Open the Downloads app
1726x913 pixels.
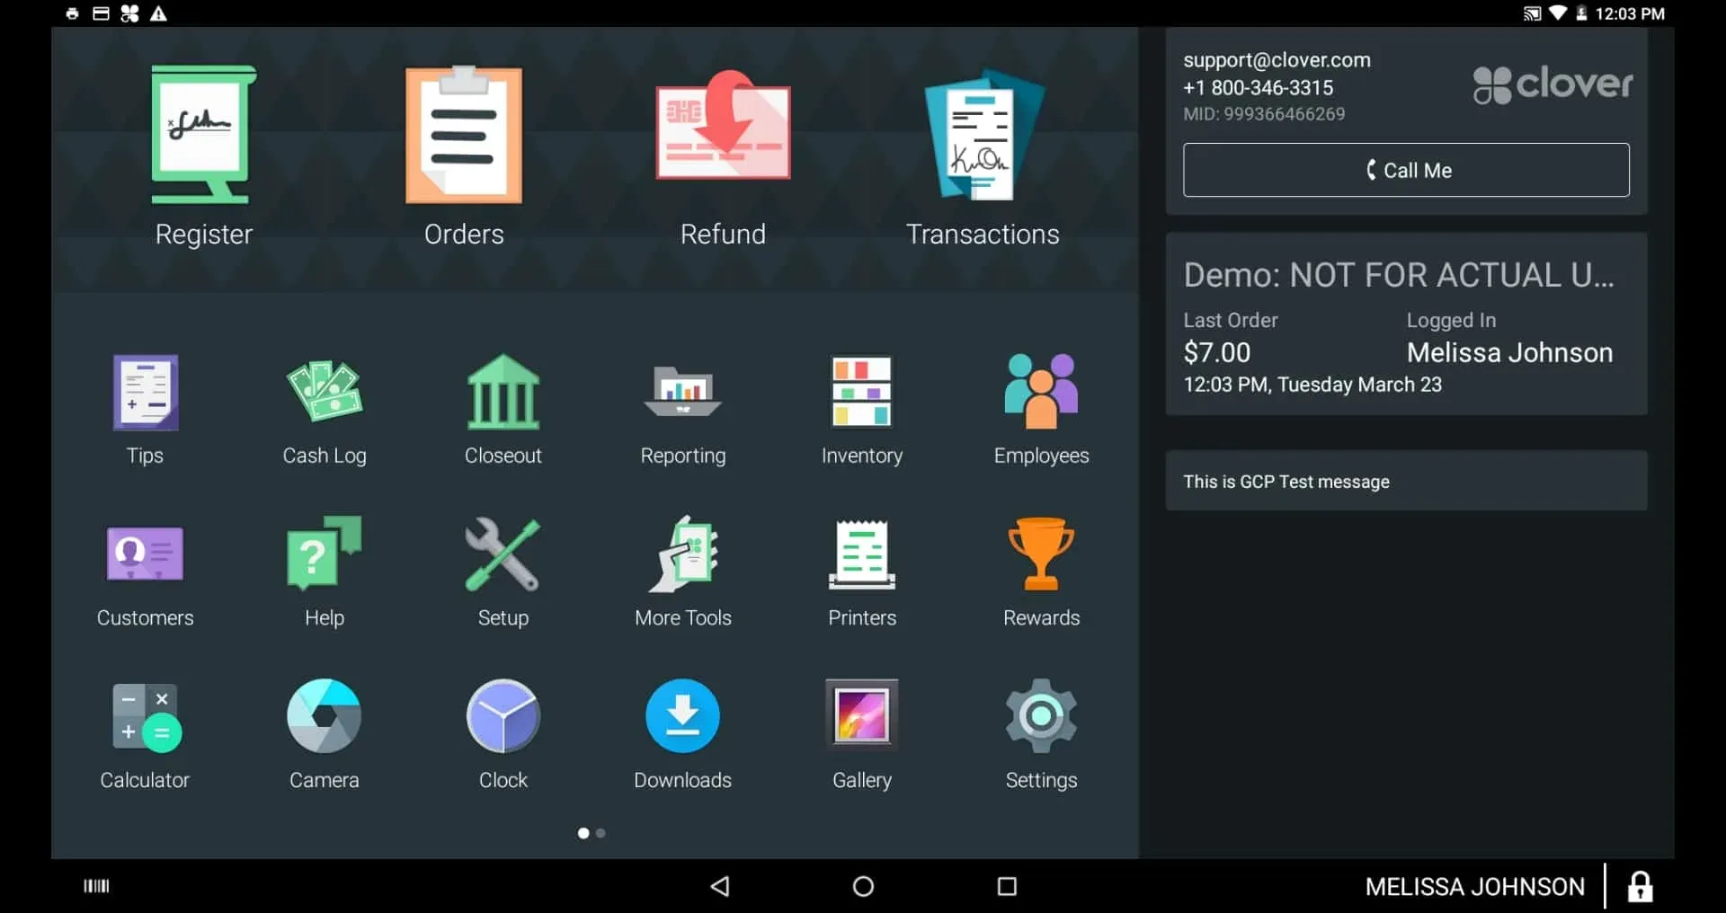tap(683, 735)
